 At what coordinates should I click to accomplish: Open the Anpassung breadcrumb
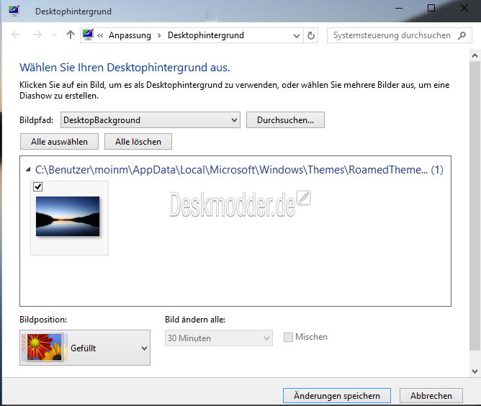(x=130, y=35)
